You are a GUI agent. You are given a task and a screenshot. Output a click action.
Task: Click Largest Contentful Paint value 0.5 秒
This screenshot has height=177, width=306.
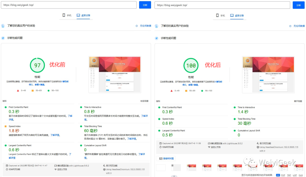pyautogui.click(x=168, y=135)
